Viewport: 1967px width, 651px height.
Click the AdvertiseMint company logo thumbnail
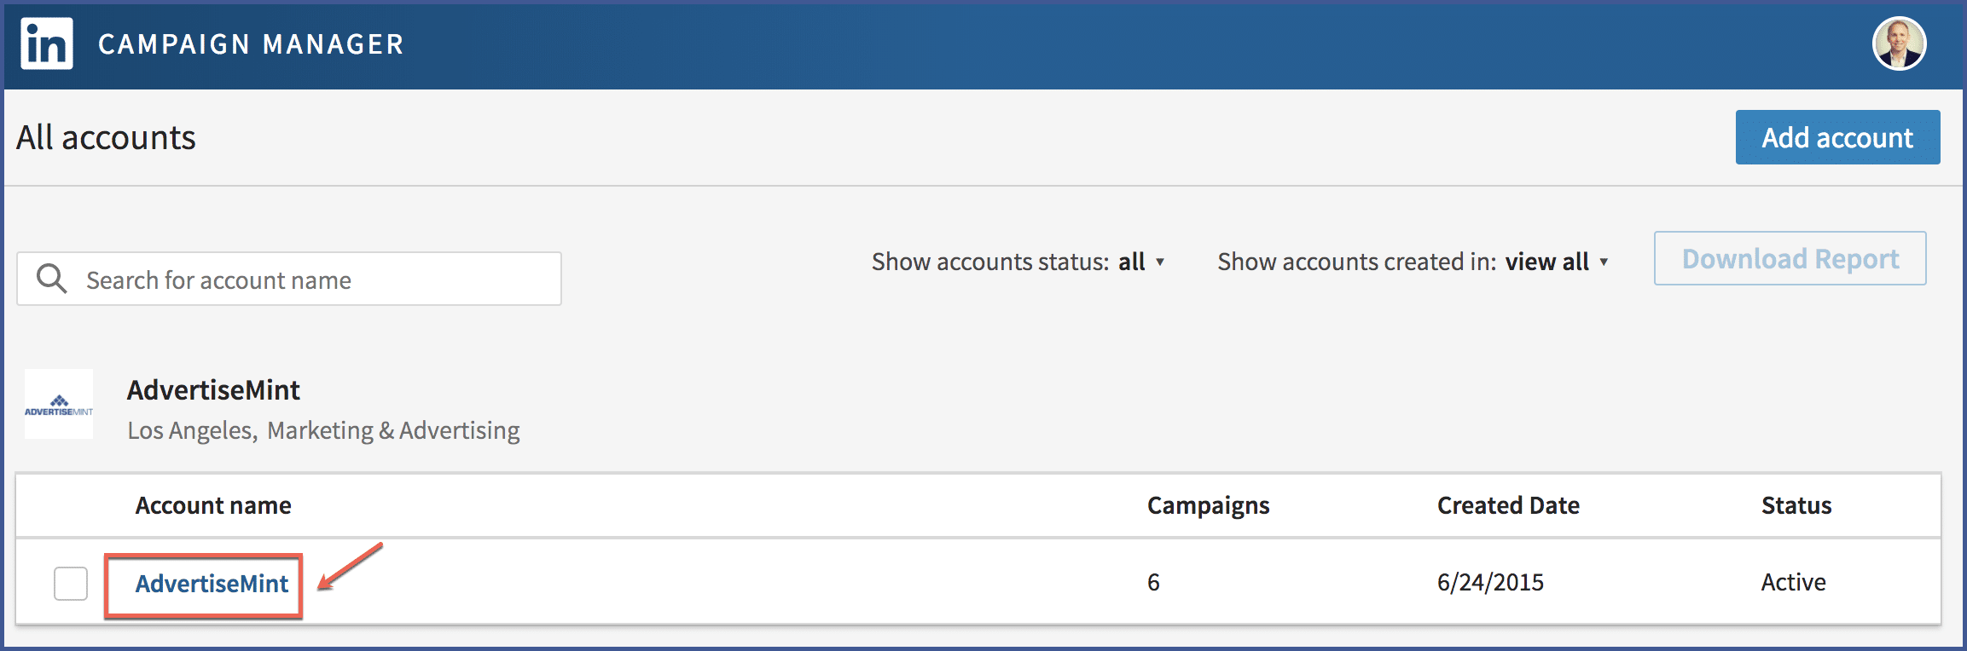click(x=59, y=404)
